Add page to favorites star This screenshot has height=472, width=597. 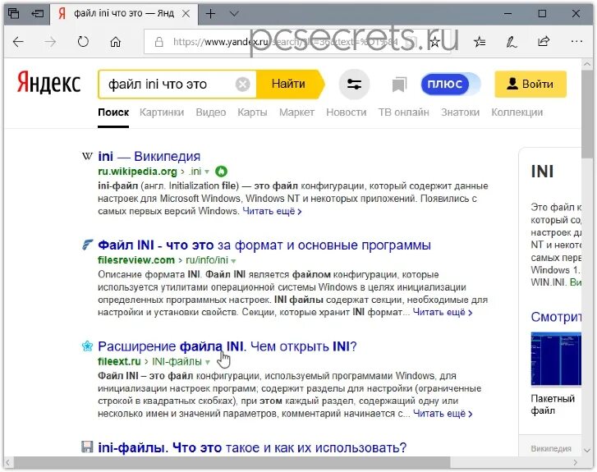click(x=434, y=42)
